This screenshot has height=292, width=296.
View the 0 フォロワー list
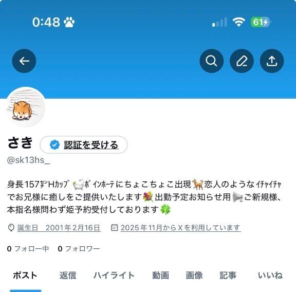[x=79, y=249]
